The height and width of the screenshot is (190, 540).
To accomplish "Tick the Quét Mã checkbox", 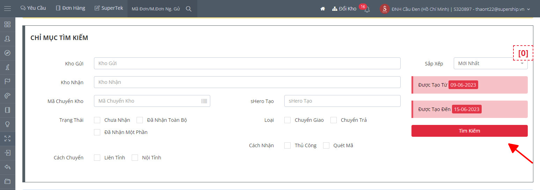I will point(326,145).
